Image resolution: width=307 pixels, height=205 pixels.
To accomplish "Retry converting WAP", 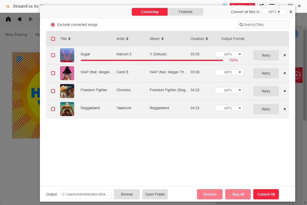I will (x=266, y=73).
